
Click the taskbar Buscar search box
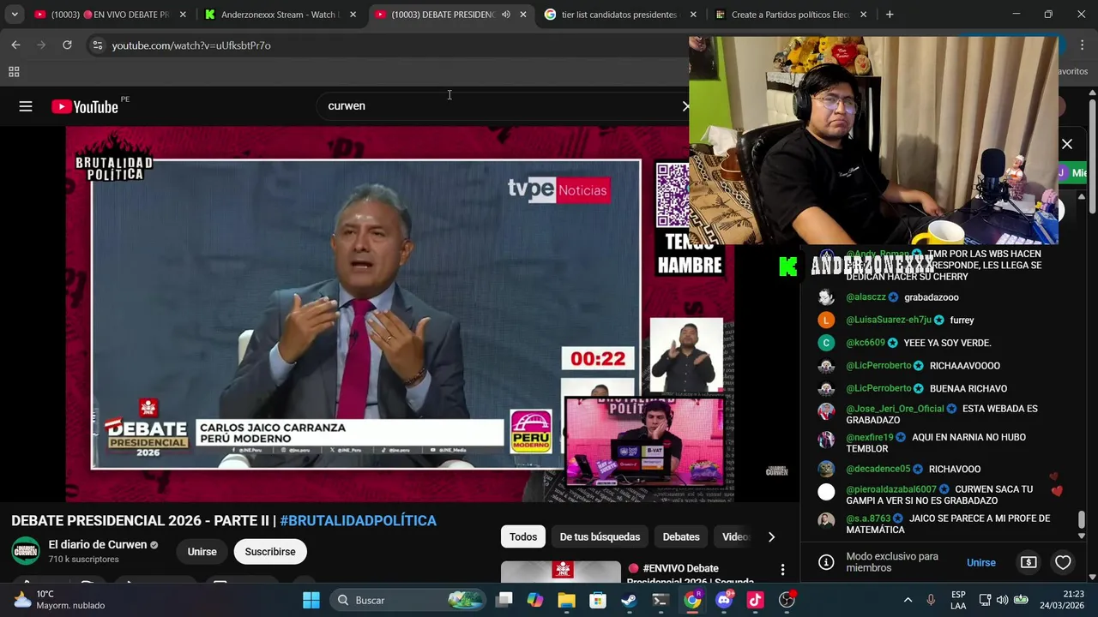[x=407, y=600]
